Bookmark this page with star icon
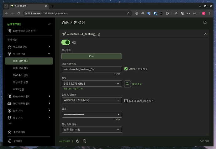 coord(129,13)
